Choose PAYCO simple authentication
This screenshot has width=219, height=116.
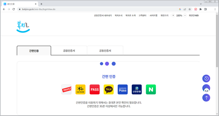(x=66, y=90)
